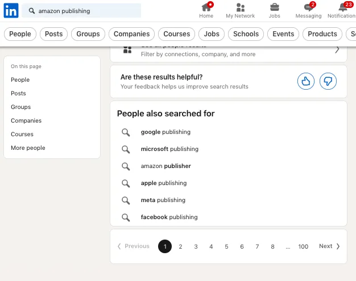Select the Companies filter pill
Viewport: 356px width, 281px height.
[x=132, y=34]
